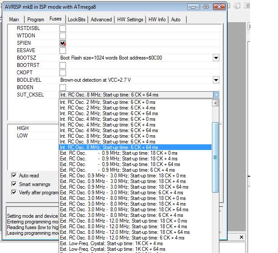Select Int. RC Osc. 4 MHz 6 CK + 4 ms

point(135,125)
